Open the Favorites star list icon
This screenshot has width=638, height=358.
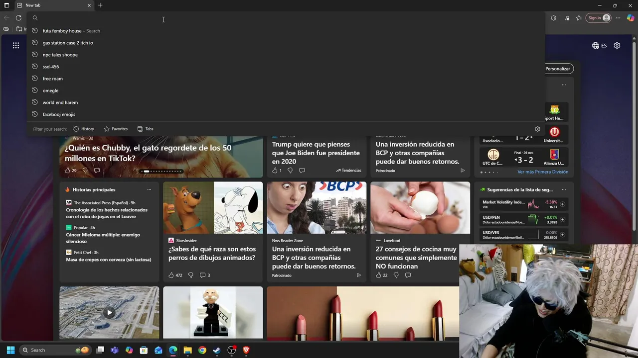tap(579, 18)
